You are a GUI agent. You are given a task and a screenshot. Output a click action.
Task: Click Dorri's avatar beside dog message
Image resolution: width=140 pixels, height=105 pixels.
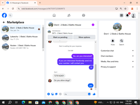coord(50,81)
